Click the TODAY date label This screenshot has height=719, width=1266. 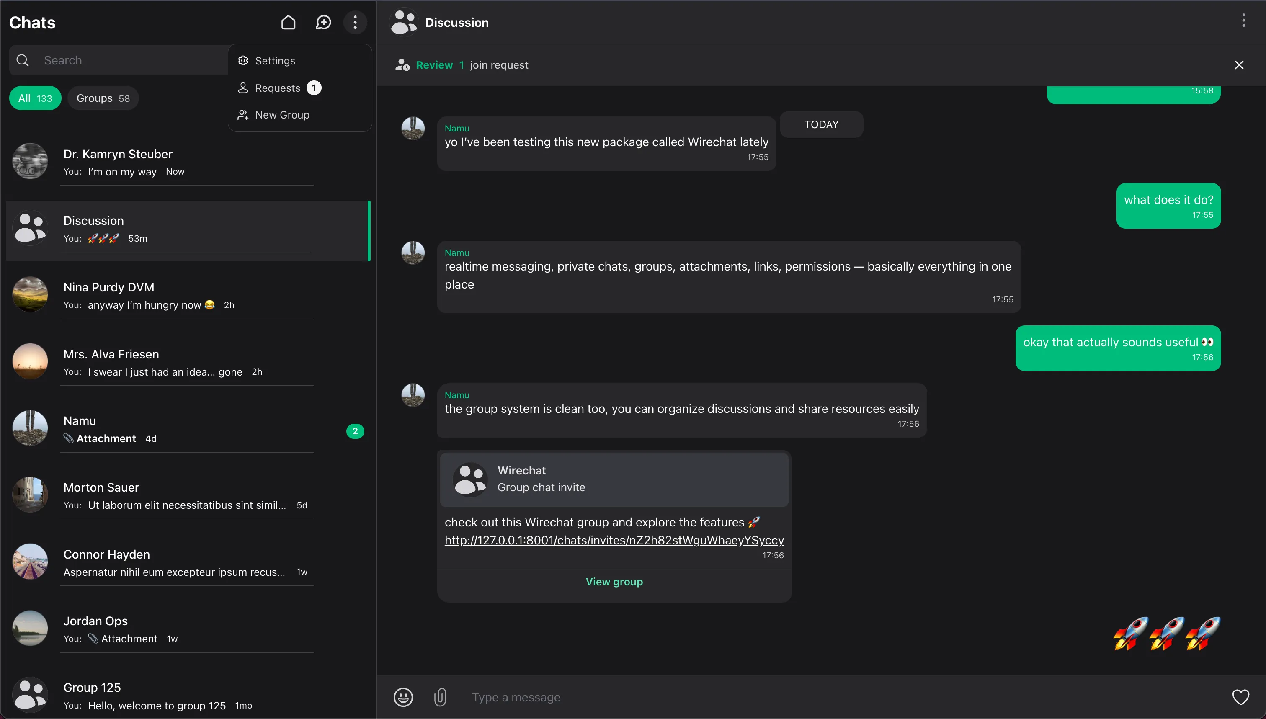click(x=821, y=124)
